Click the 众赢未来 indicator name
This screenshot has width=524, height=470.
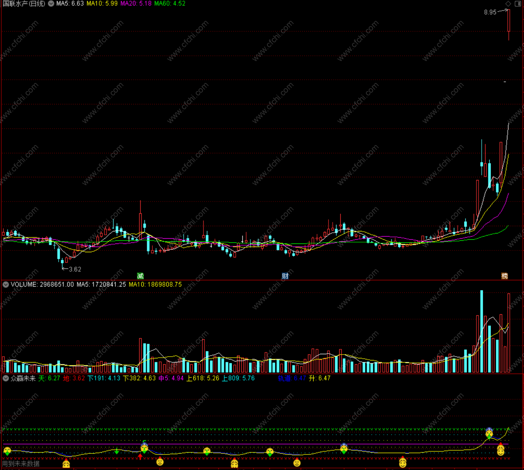coord(23,378)
